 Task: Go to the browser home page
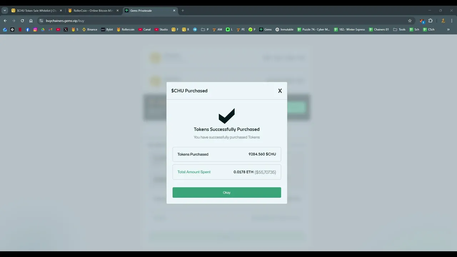tap(31, 21)
